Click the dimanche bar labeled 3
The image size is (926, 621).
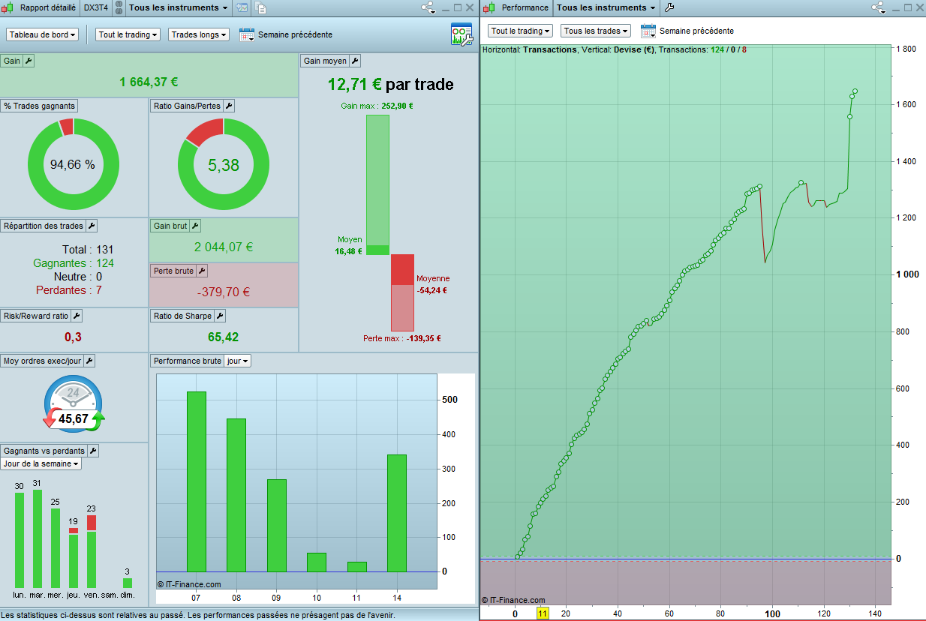128,583
